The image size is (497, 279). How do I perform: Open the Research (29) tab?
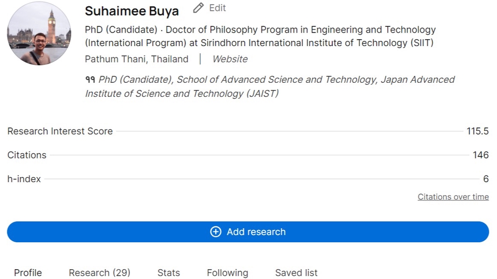[x=99, y=273]
